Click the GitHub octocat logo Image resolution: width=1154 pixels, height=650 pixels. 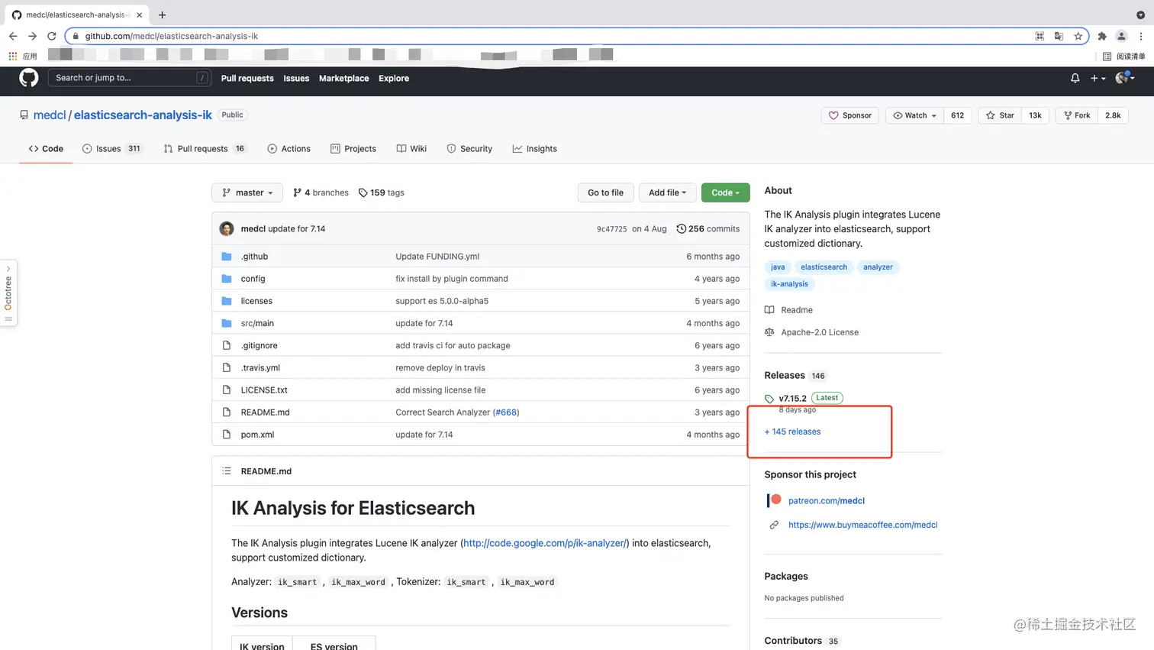(x=28, y=78)
